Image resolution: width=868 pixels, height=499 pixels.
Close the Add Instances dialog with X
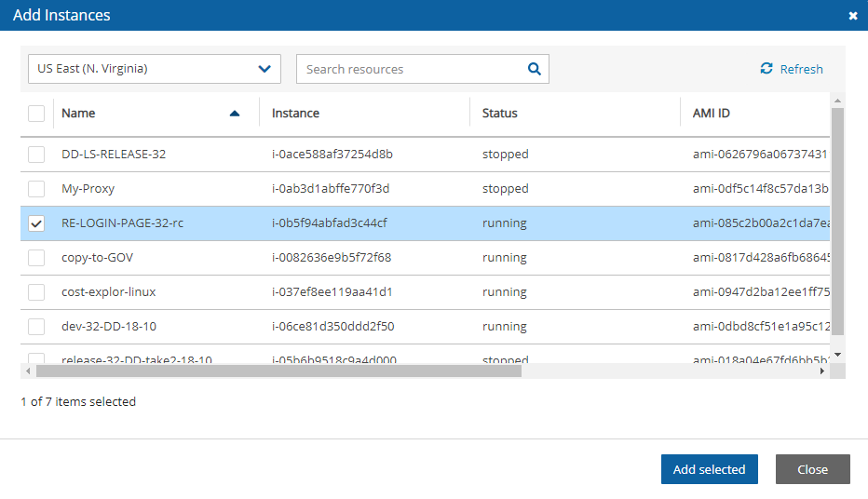[x=853, y=16]
